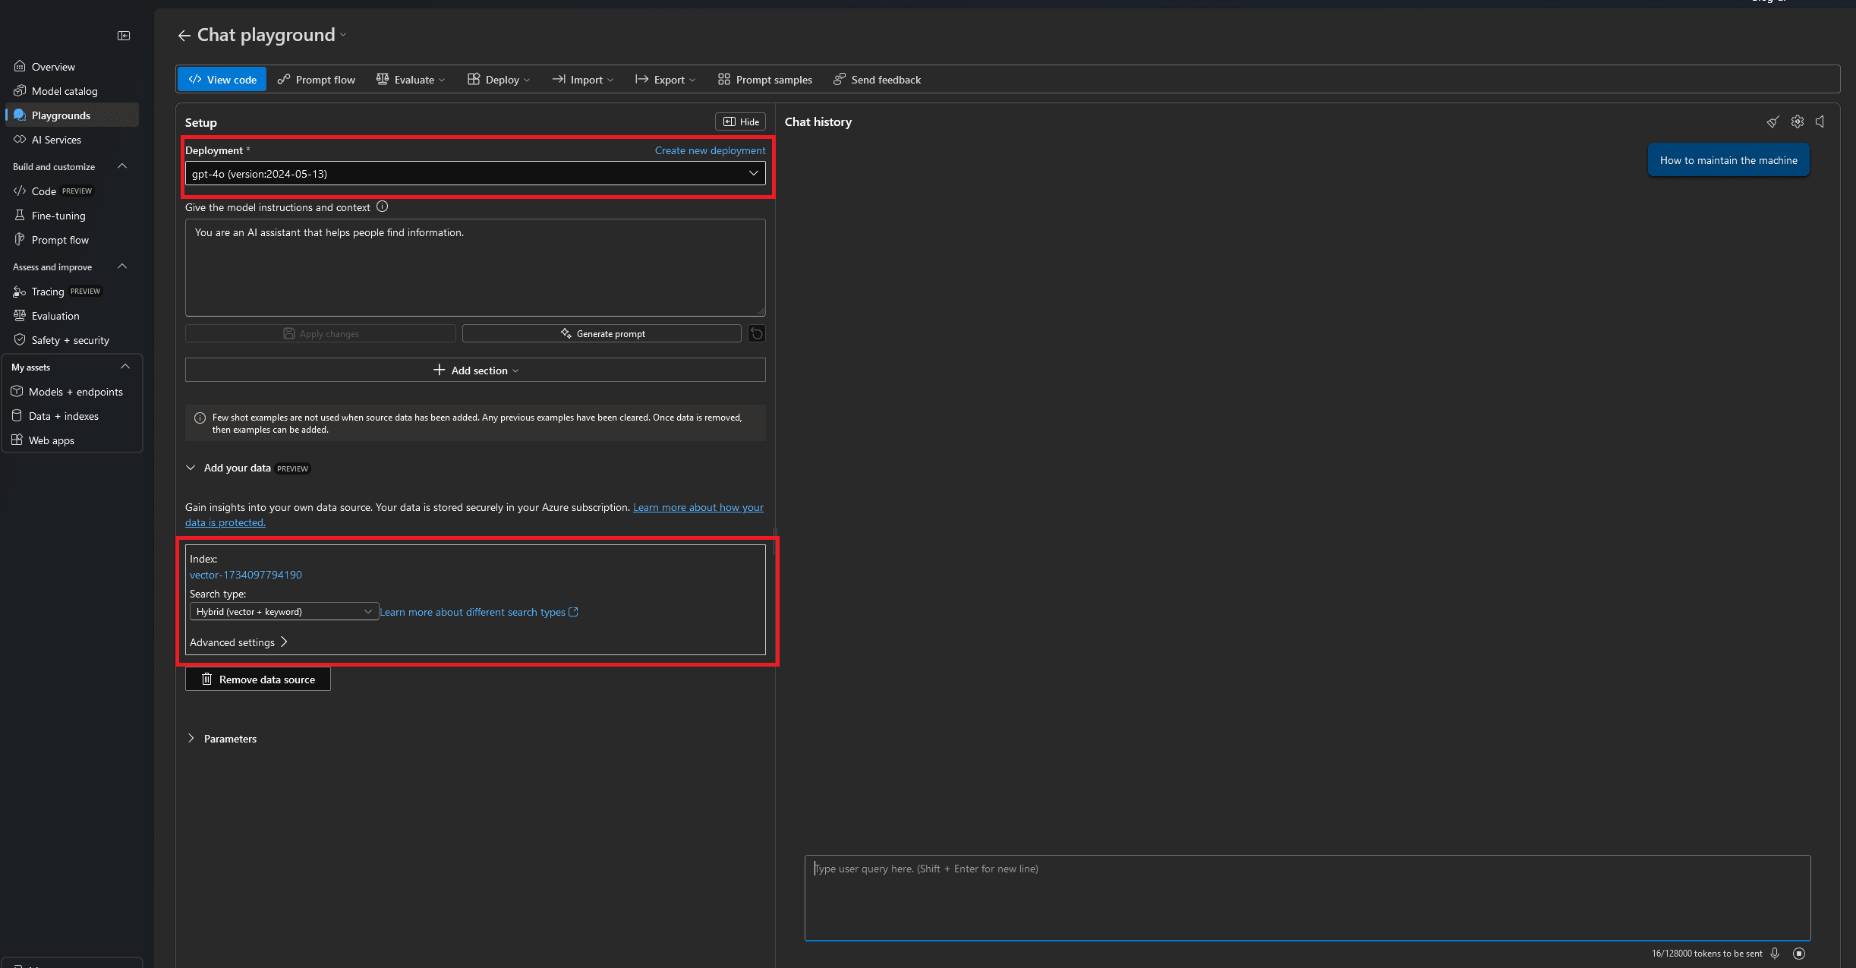Expand the Parameters section

tap(191, 737)
